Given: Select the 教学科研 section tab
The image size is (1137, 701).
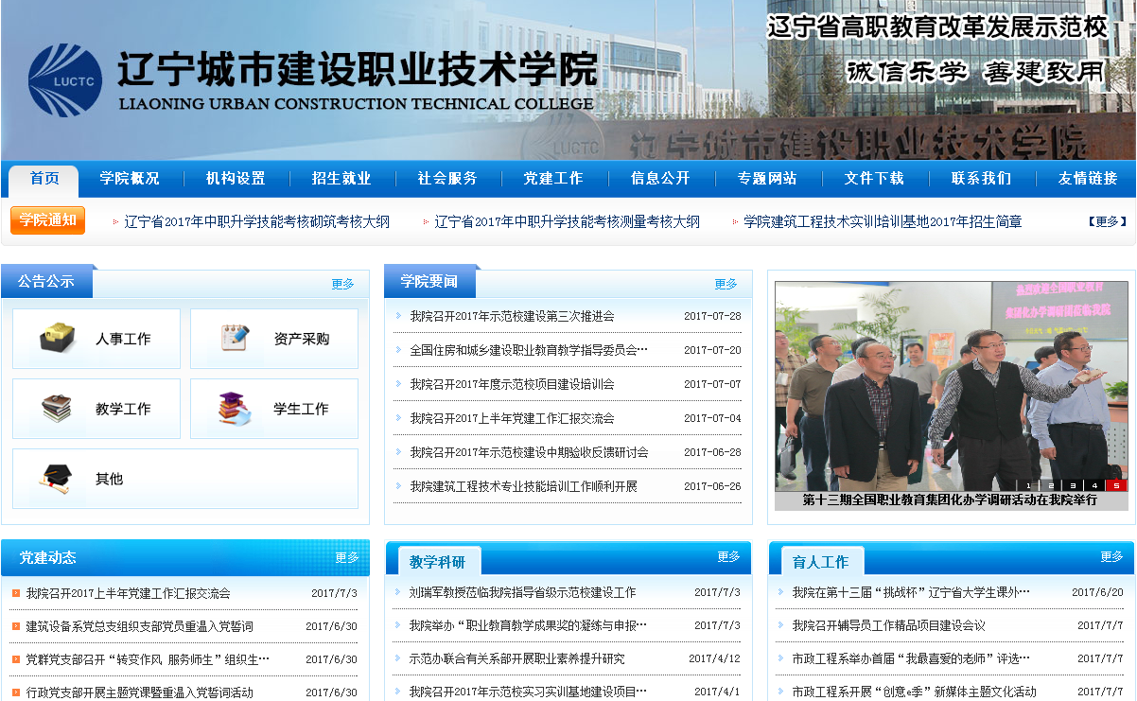Looking at the screenshot, I should 437,562.
